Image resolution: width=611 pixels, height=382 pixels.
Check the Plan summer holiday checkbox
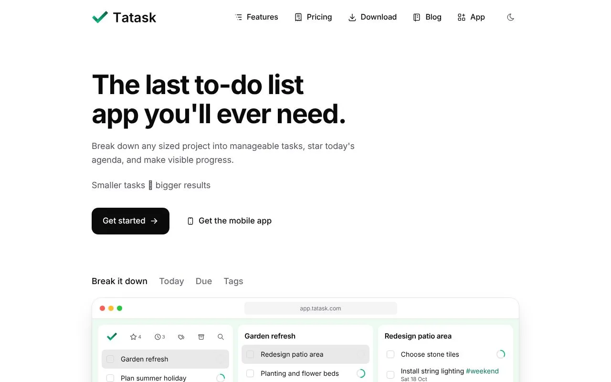(x=110, y=378)
